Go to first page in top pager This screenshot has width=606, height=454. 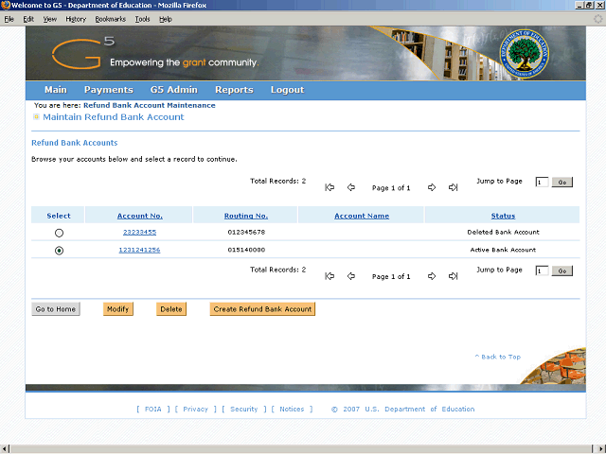pos(330,187)
